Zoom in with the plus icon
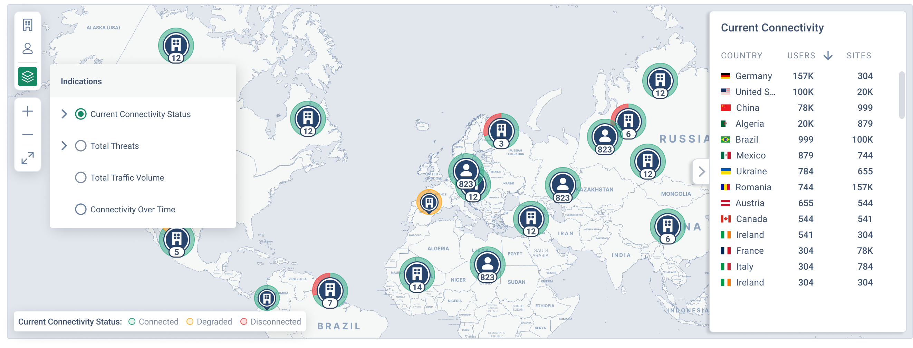Screen dimensions: 913x348 pos(28,111)
